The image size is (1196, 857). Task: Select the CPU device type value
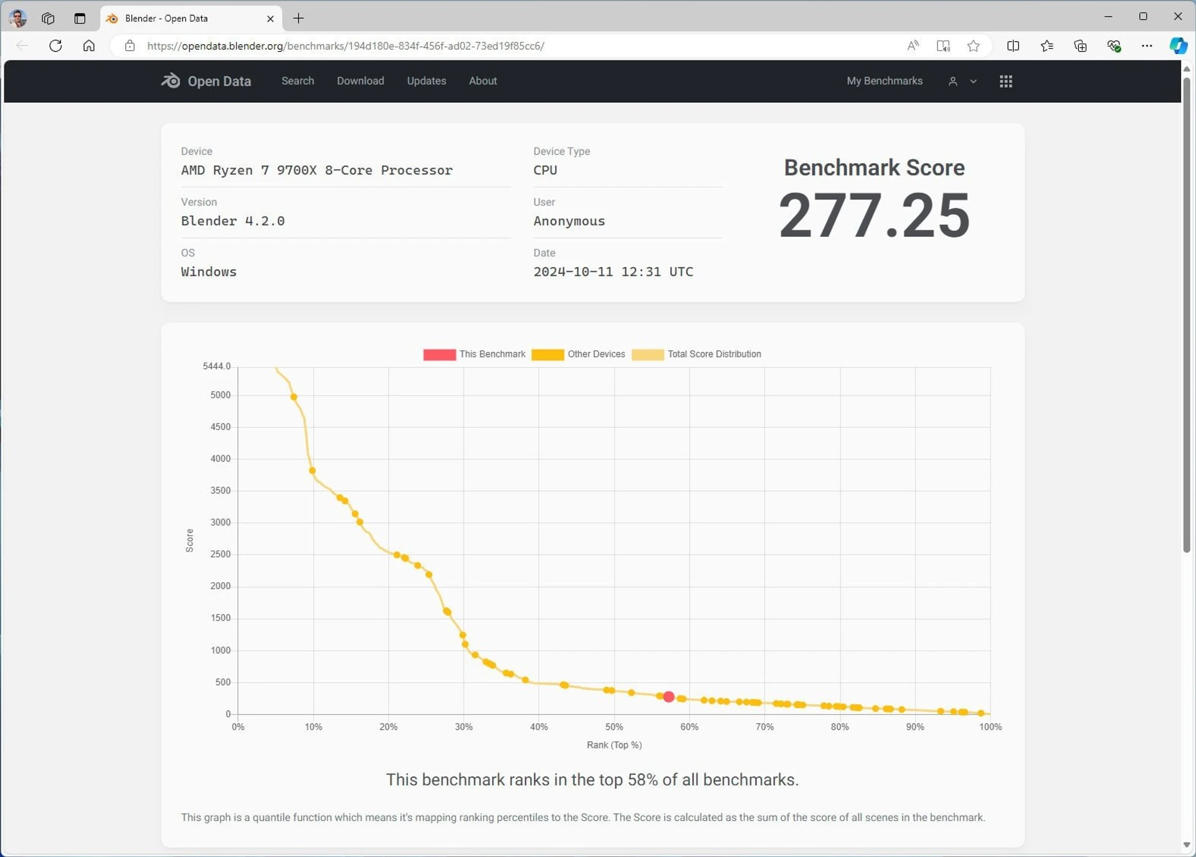[545, 170]
